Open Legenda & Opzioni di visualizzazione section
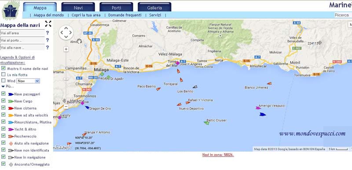 click(18, 60)
